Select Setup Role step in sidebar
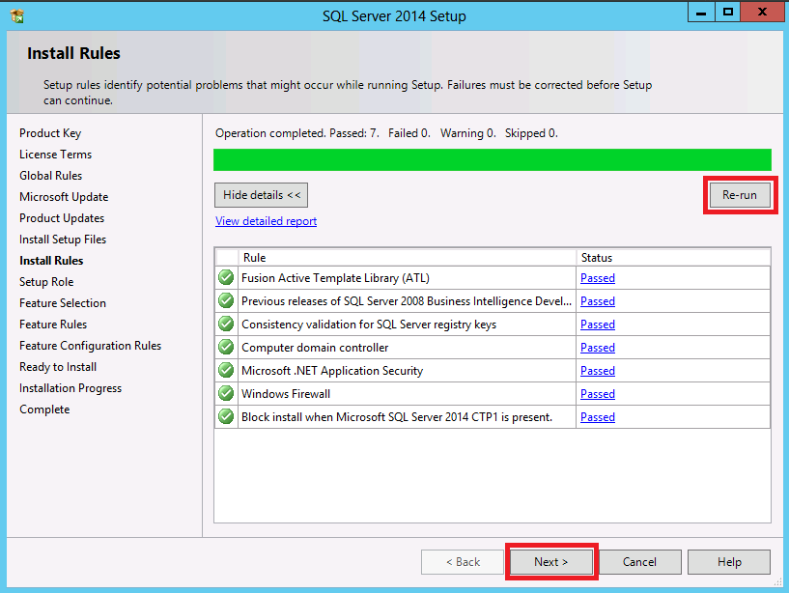This screenshot has height=593, width=789. (46, 282)
